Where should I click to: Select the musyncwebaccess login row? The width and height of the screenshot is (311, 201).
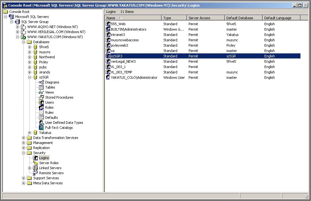point(203,40)
